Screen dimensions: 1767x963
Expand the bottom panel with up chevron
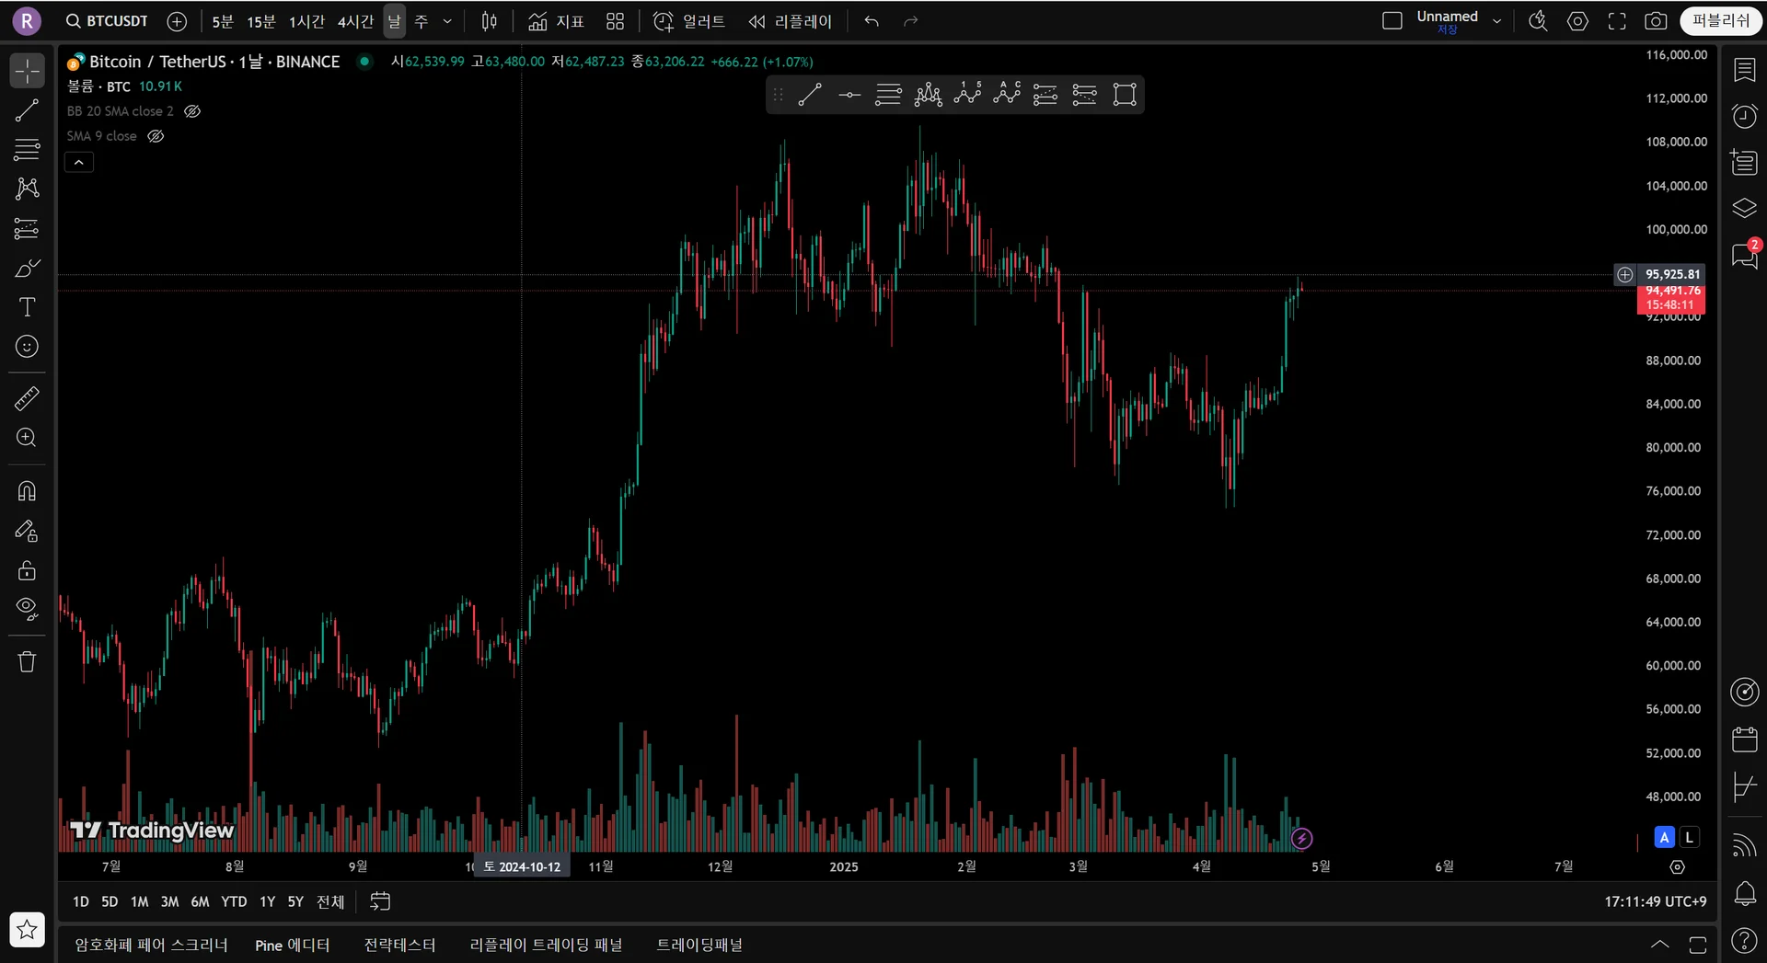1659,945
